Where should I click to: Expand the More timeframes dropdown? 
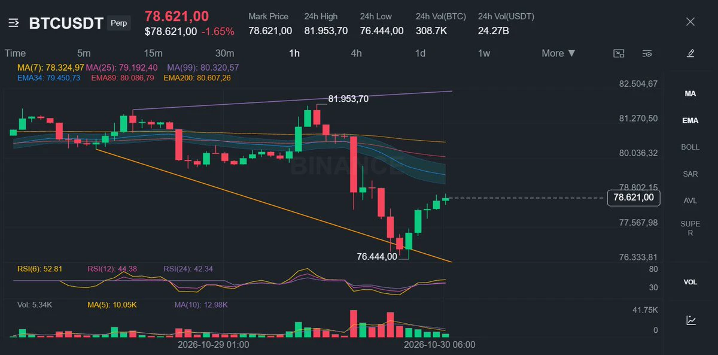[x=558, y=53]
